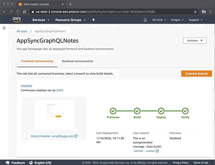Click the Connect branch button
This screenshot has width=215, height=165.
197,73
